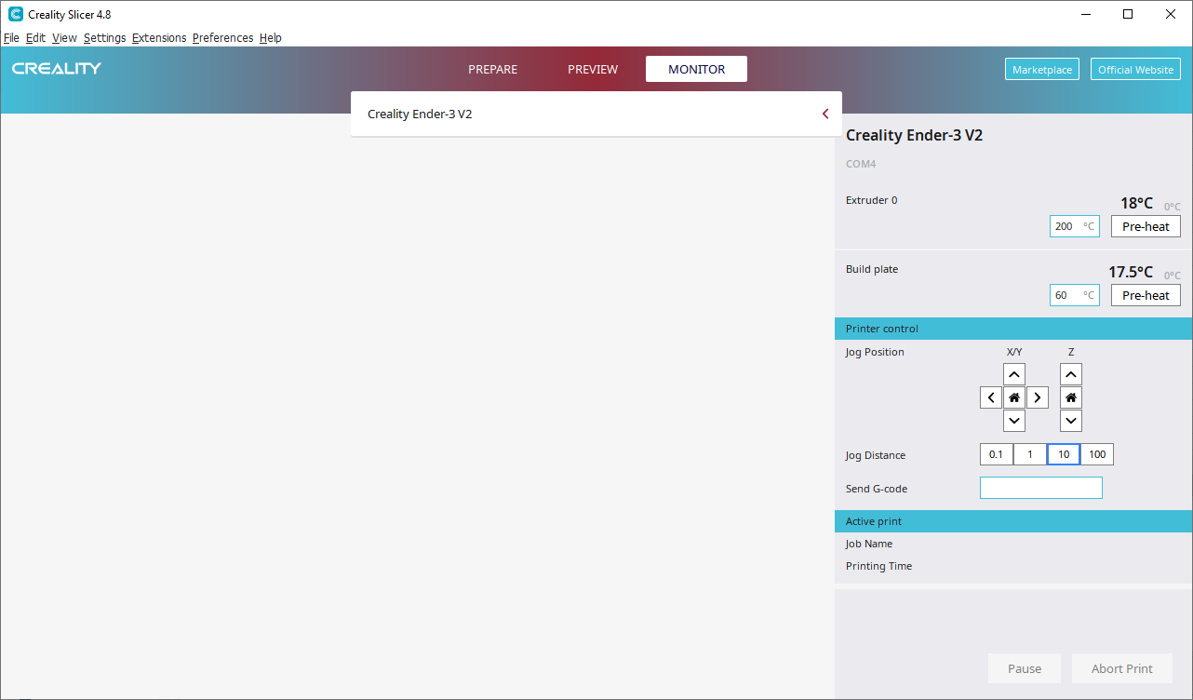Viewport: 1193px width, 700px height.
Task: Click the Active print header
Action: (x=1013, y=521)
